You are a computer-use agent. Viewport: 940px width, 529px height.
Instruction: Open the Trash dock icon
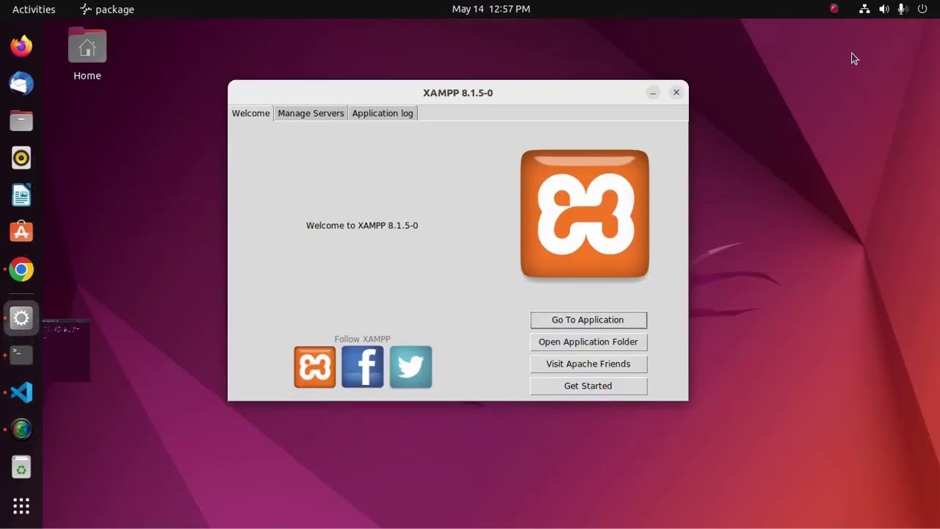tap(21, 467)
